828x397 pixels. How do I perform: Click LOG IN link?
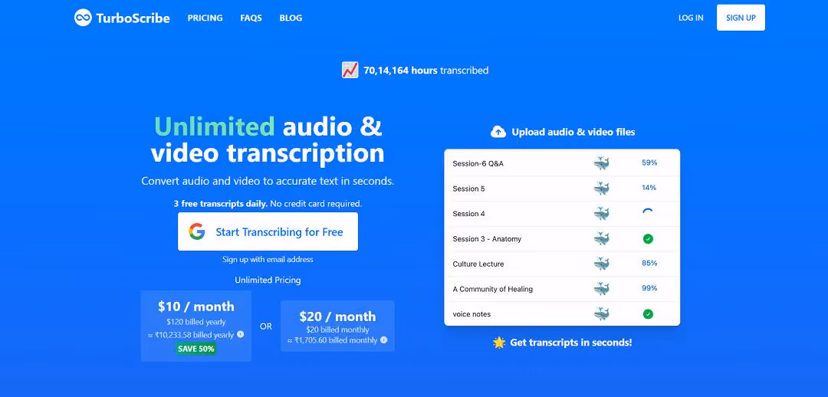691,18
